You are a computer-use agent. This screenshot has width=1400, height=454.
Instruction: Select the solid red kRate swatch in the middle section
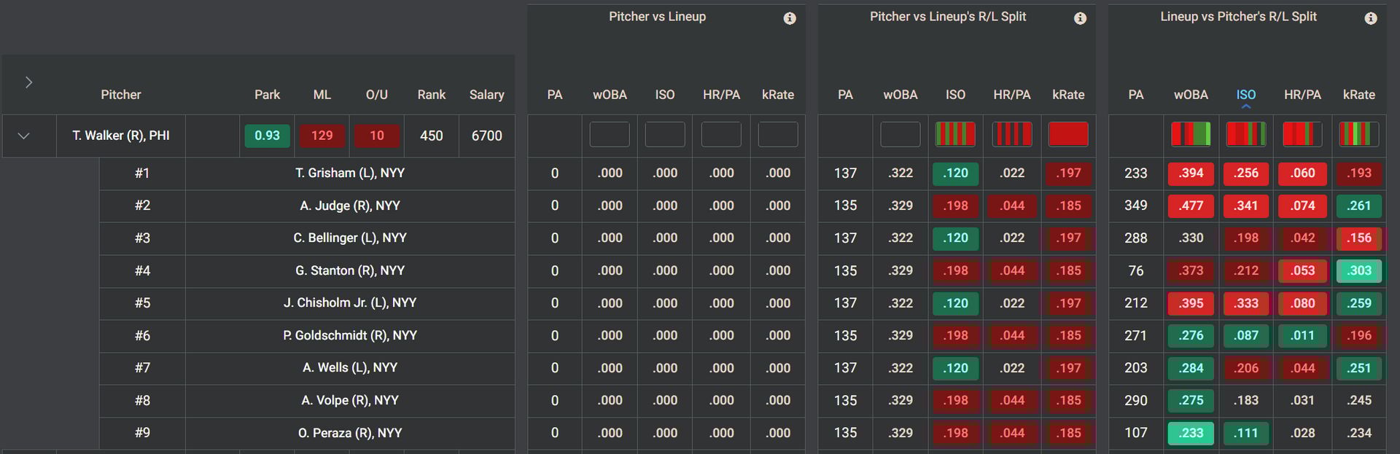pos(1068,135)
